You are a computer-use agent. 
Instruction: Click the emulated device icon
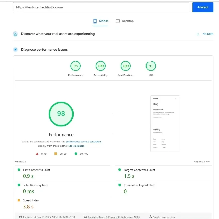[x=85, y=217]
